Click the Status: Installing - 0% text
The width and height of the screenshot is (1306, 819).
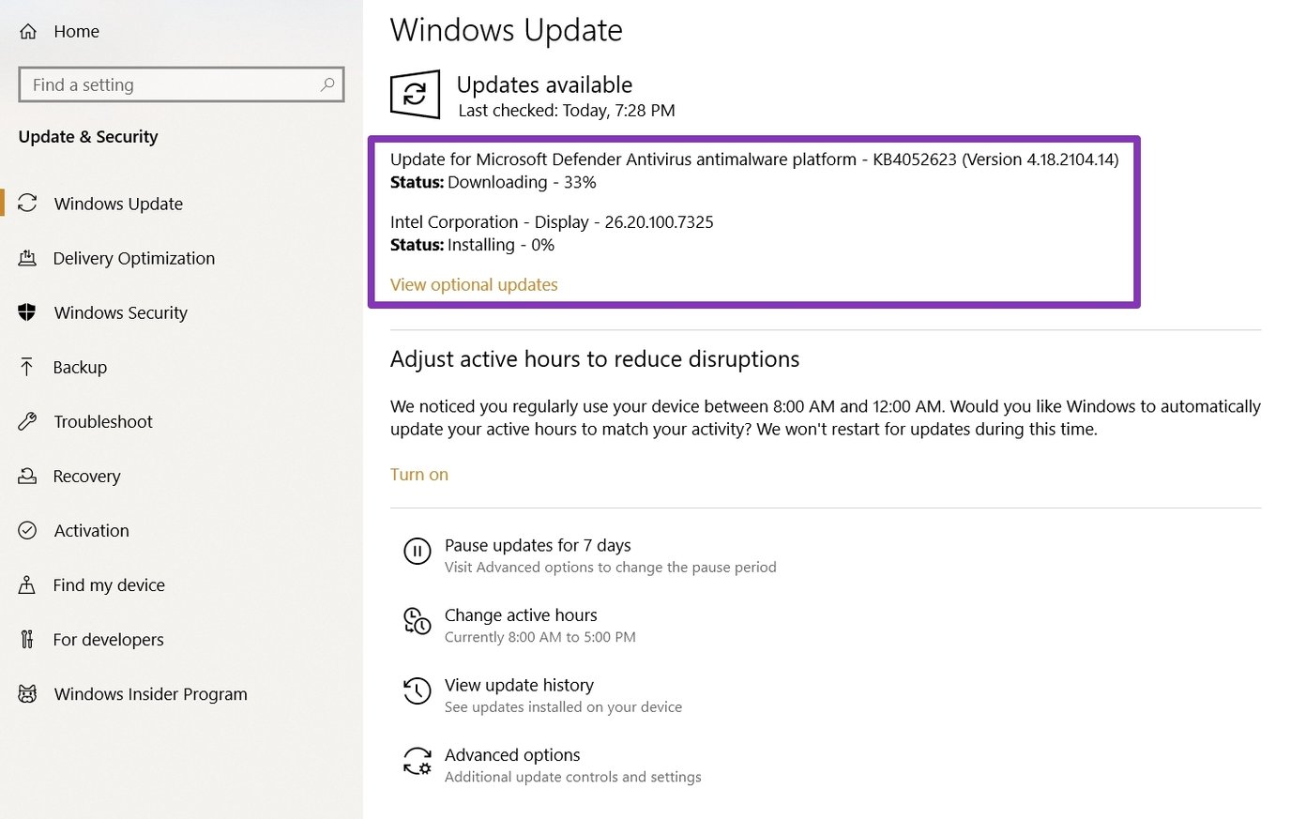[472, 245]
